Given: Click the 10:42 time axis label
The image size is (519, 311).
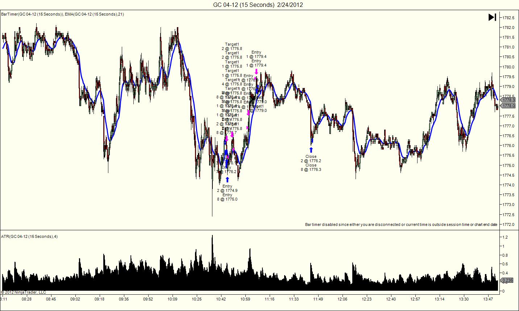Looking at the screenshot, I should (x=221, y=299).
